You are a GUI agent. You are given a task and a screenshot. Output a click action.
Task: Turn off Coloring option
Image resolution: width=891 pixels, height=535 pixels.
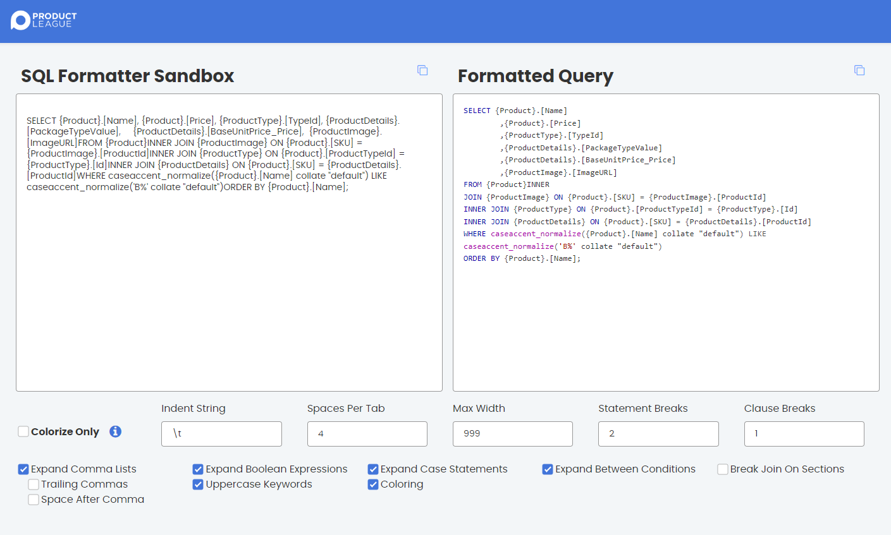pyautogui.click(x=373, y=484)
